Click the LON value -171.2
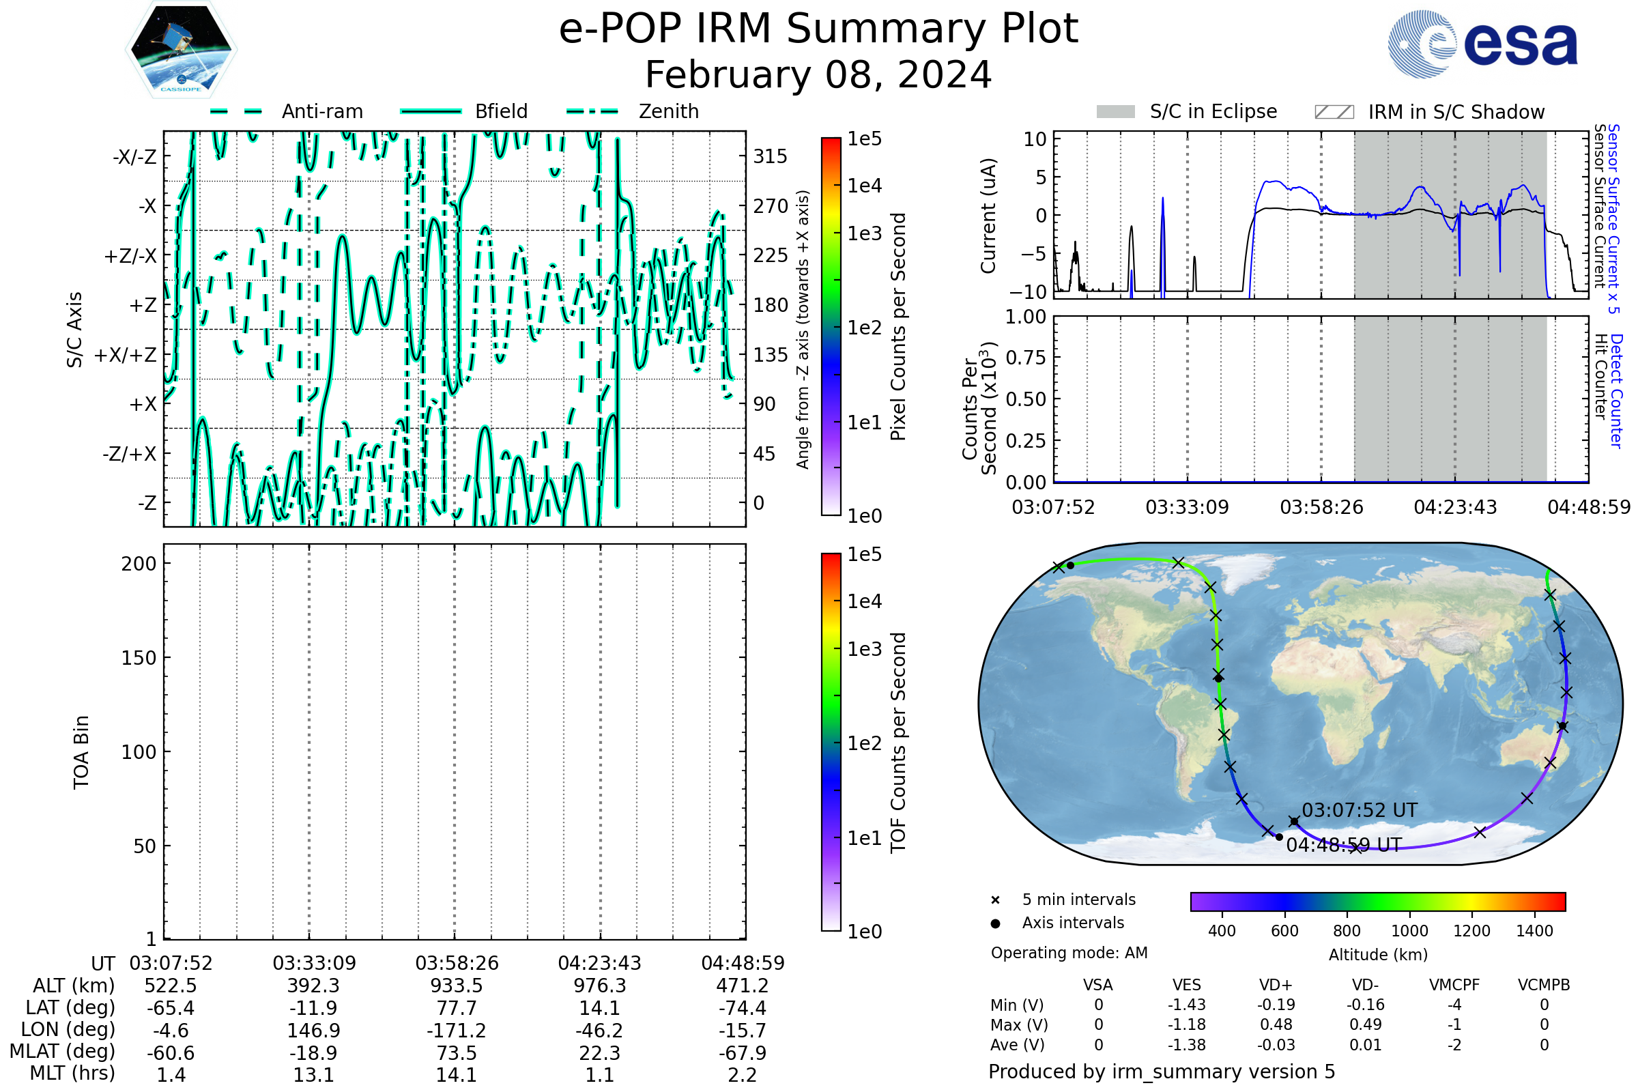The width and height of the screenshot is (1638, 1092). point(457,1031)
